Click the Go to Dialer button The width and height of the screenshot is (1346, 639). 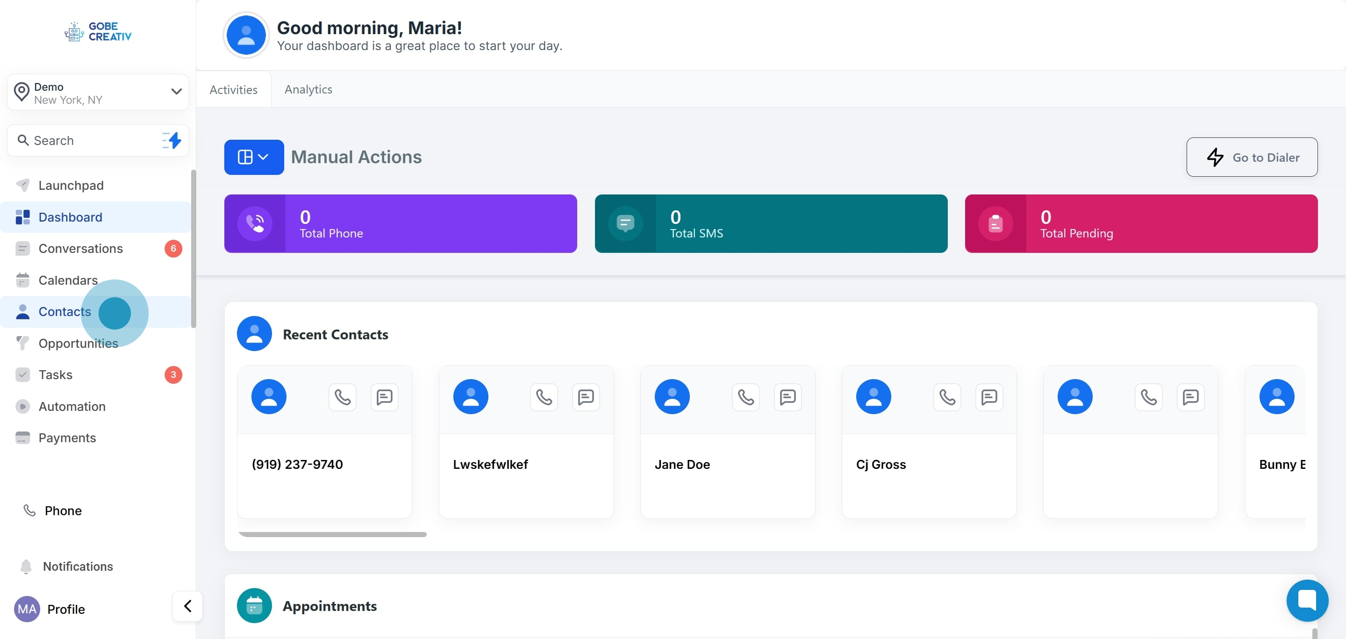click(x=1252, y=157)
